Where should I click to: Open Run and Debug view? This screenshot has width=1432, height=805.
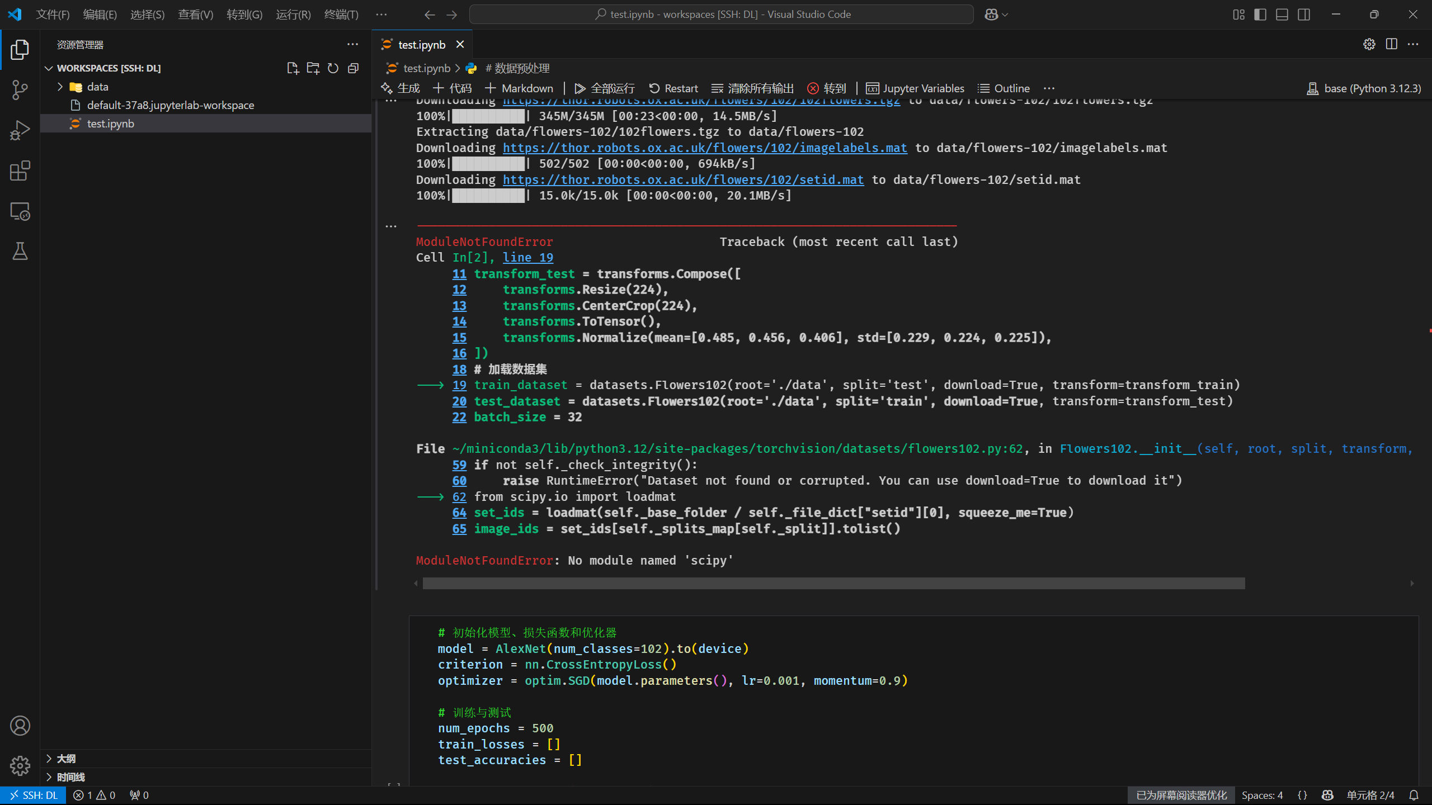pos(20,131)
